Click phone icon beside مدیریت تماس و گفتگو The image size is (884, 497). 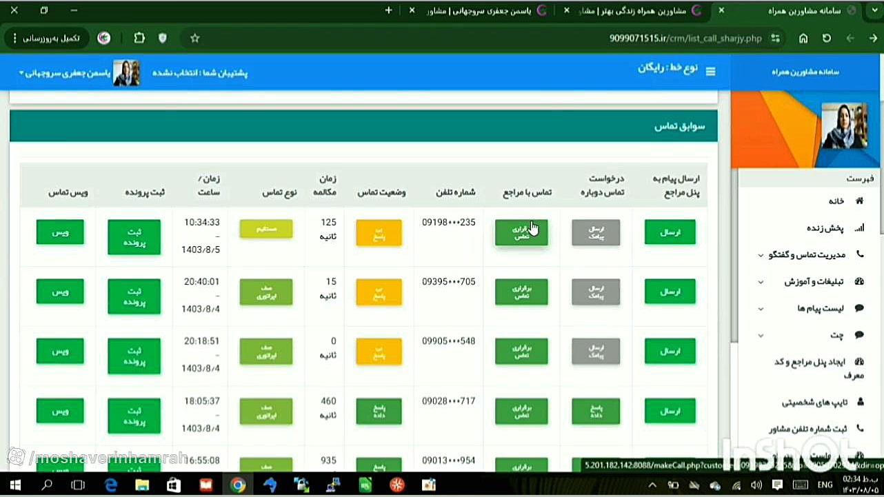859,254
